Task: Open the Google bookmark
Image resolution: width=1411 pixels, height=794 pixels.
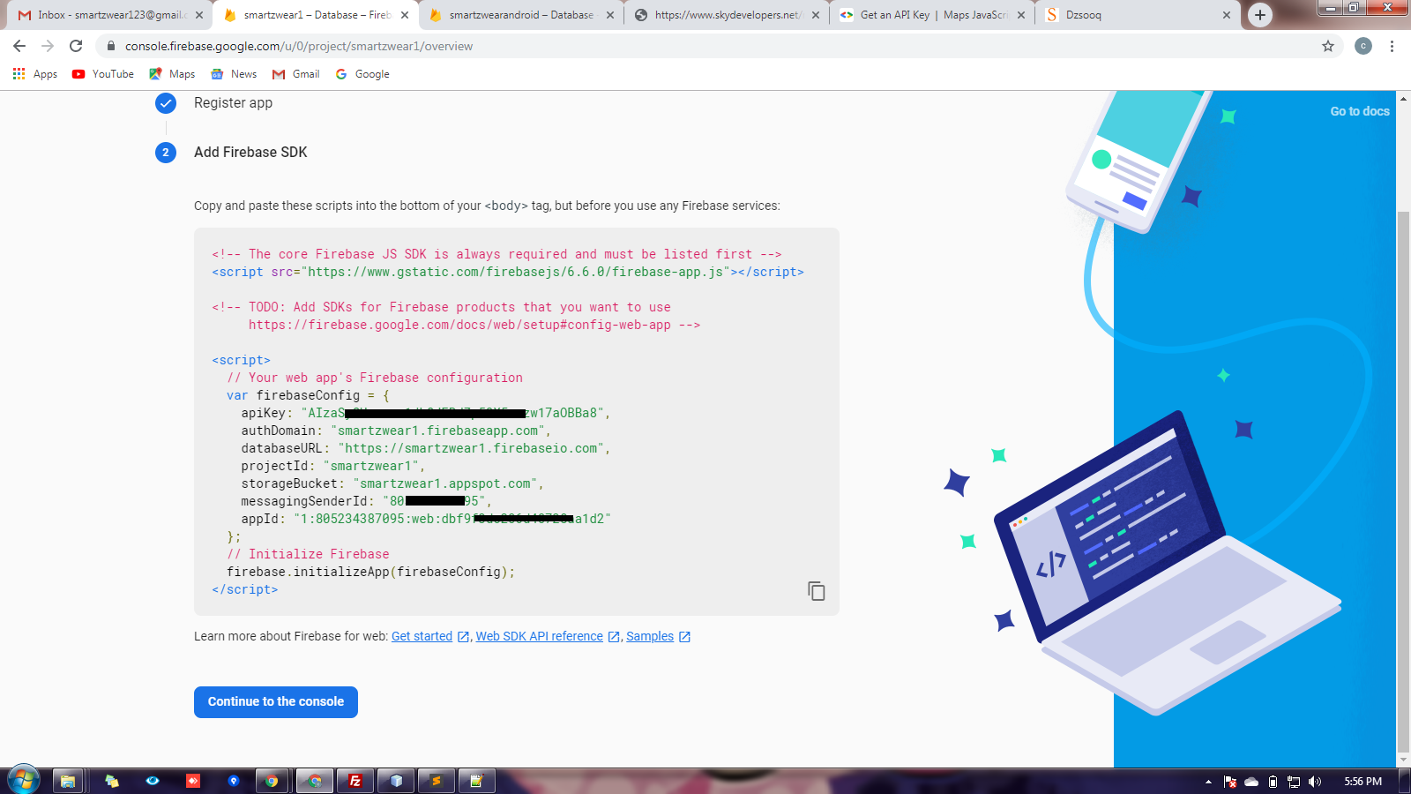Action: 362,74
